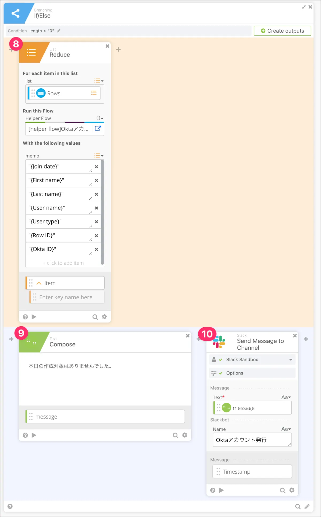This screenshot has width=321, height=517.
Task: Expand the Options section
Action: [252, 373]
